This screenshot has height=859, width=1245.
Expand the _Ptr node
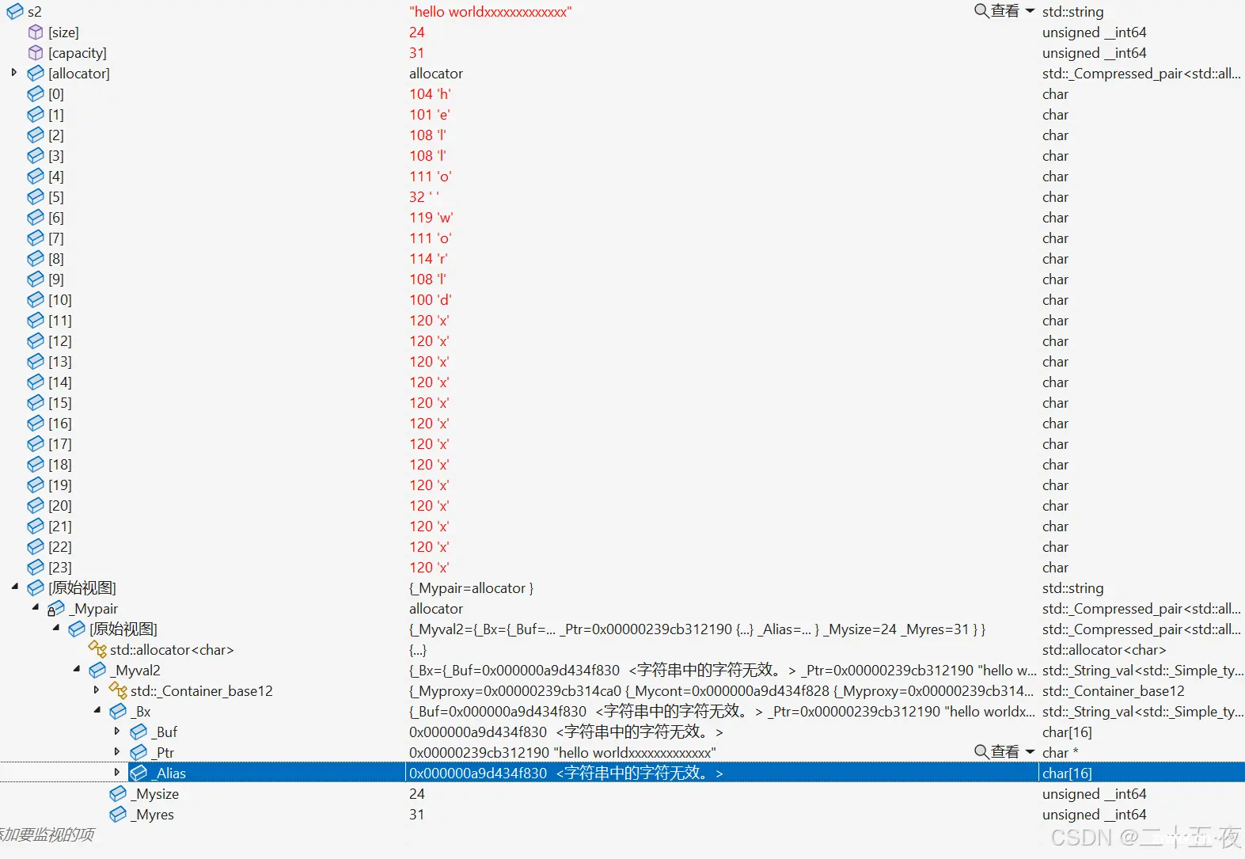click(x=117, y=752)
